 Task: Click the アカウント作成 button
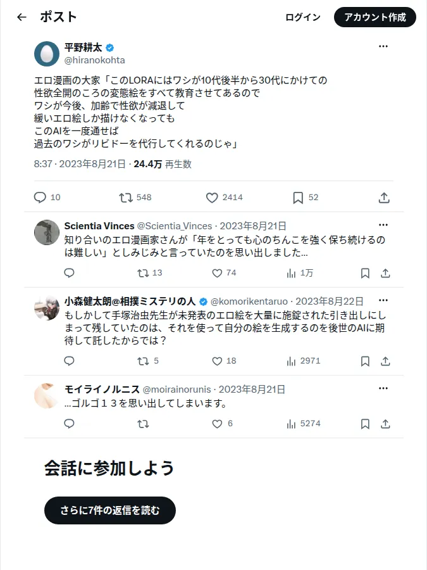[x=374, y=17]
